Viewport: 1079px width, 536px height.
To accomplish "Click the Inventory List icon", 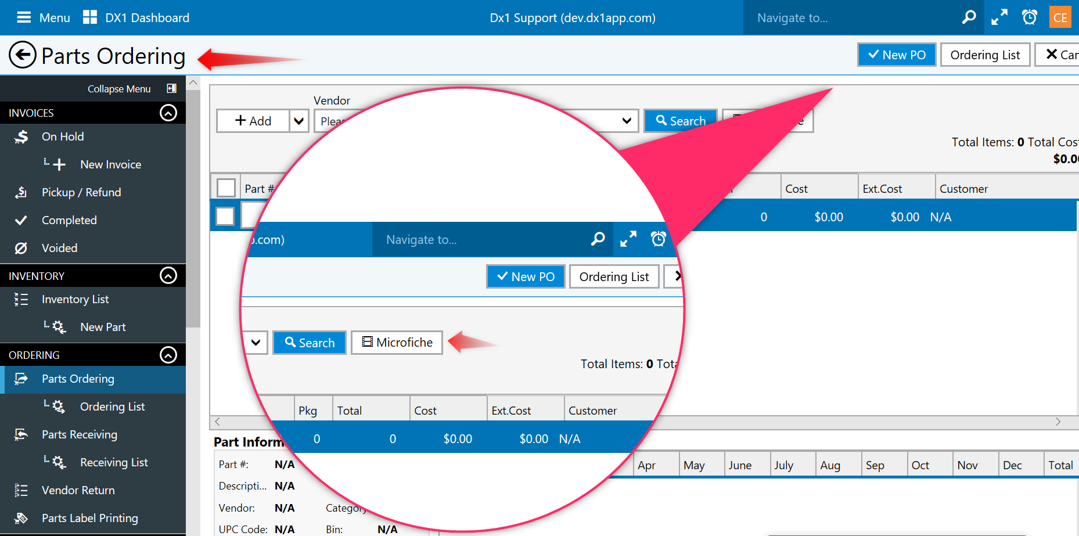I will click(21, 299).
